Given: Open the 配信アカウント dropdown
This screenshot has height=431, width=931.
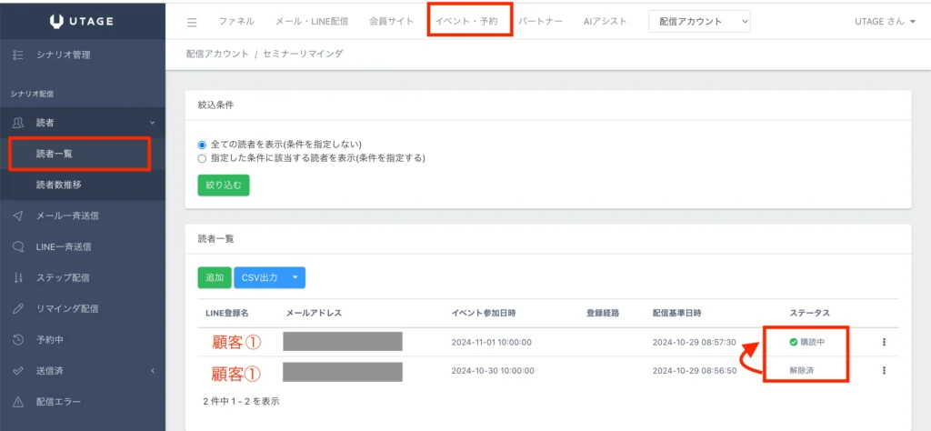Looking at the screenshot, I should tap(699, 22).
